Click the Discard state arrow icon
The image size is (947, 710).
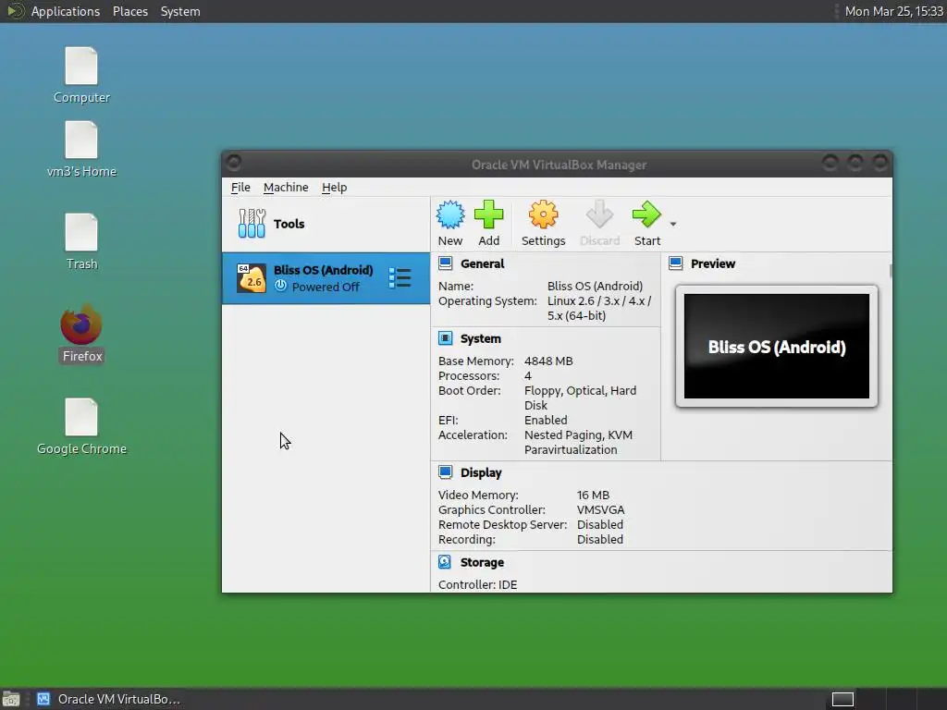[599, 214]
